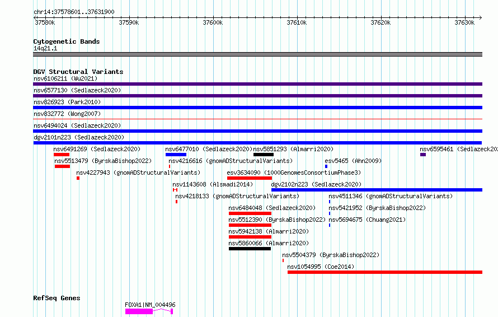Click the nsv4227943 small red marker

click(78, 178)
